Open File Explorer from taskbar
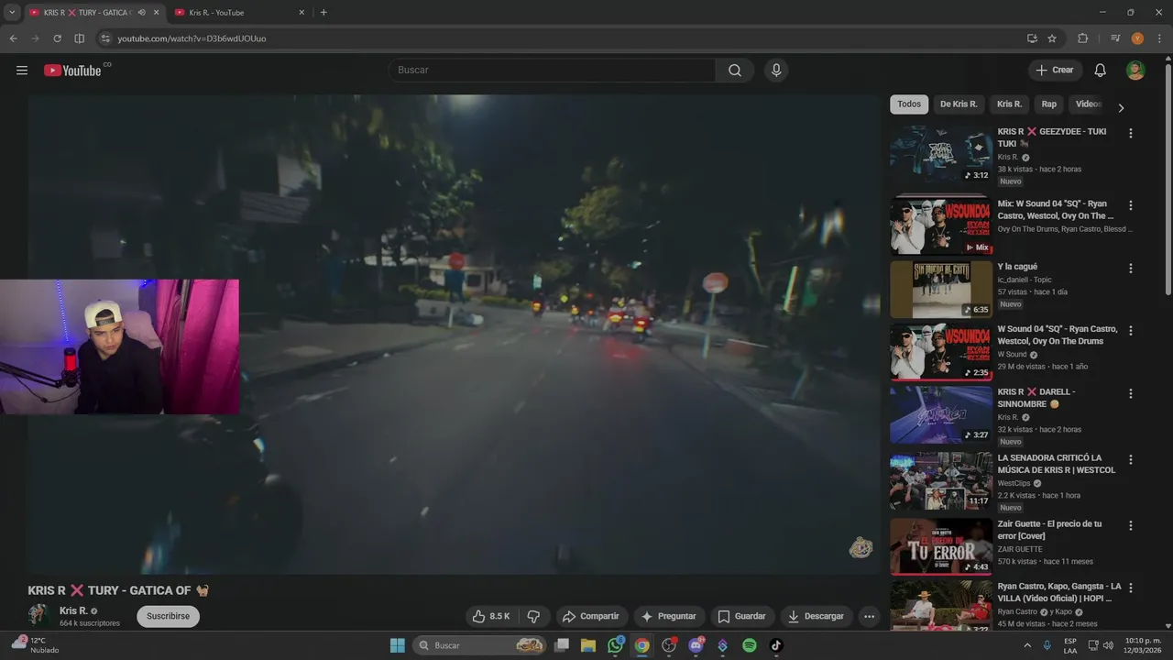The height and width of the screenshot is (660, 1173). point(588,645)
